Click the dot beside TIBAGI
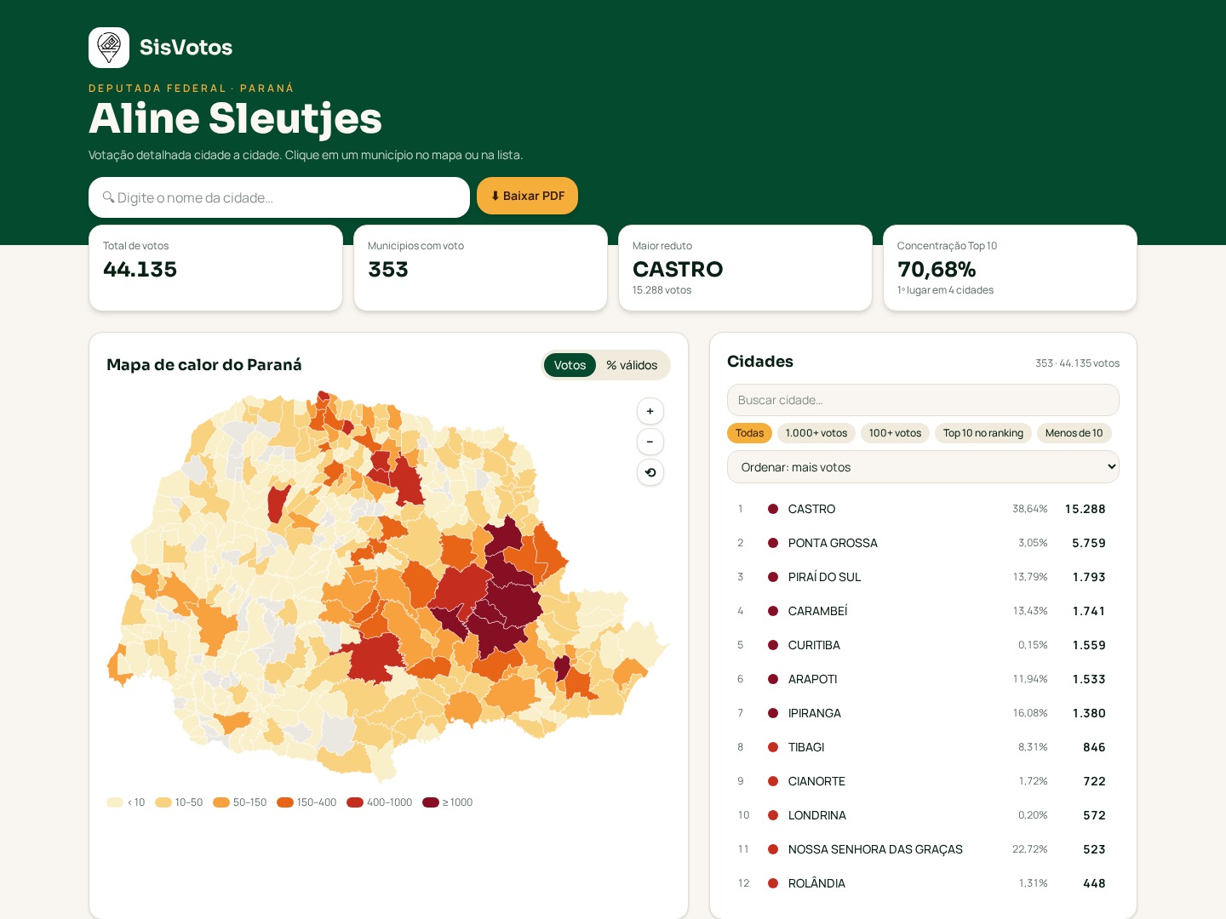 coord(773,747)
